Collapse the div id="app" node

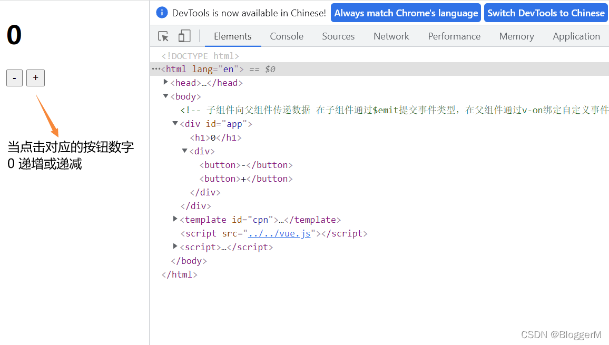pos(175,123)
